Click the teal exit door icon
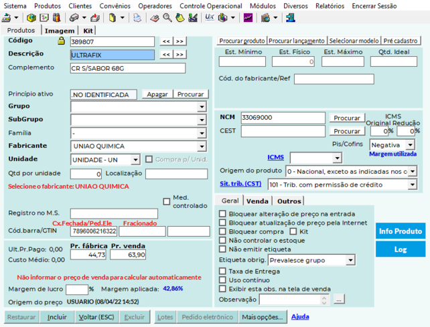The image size is (430, 327). click(291, 18)
